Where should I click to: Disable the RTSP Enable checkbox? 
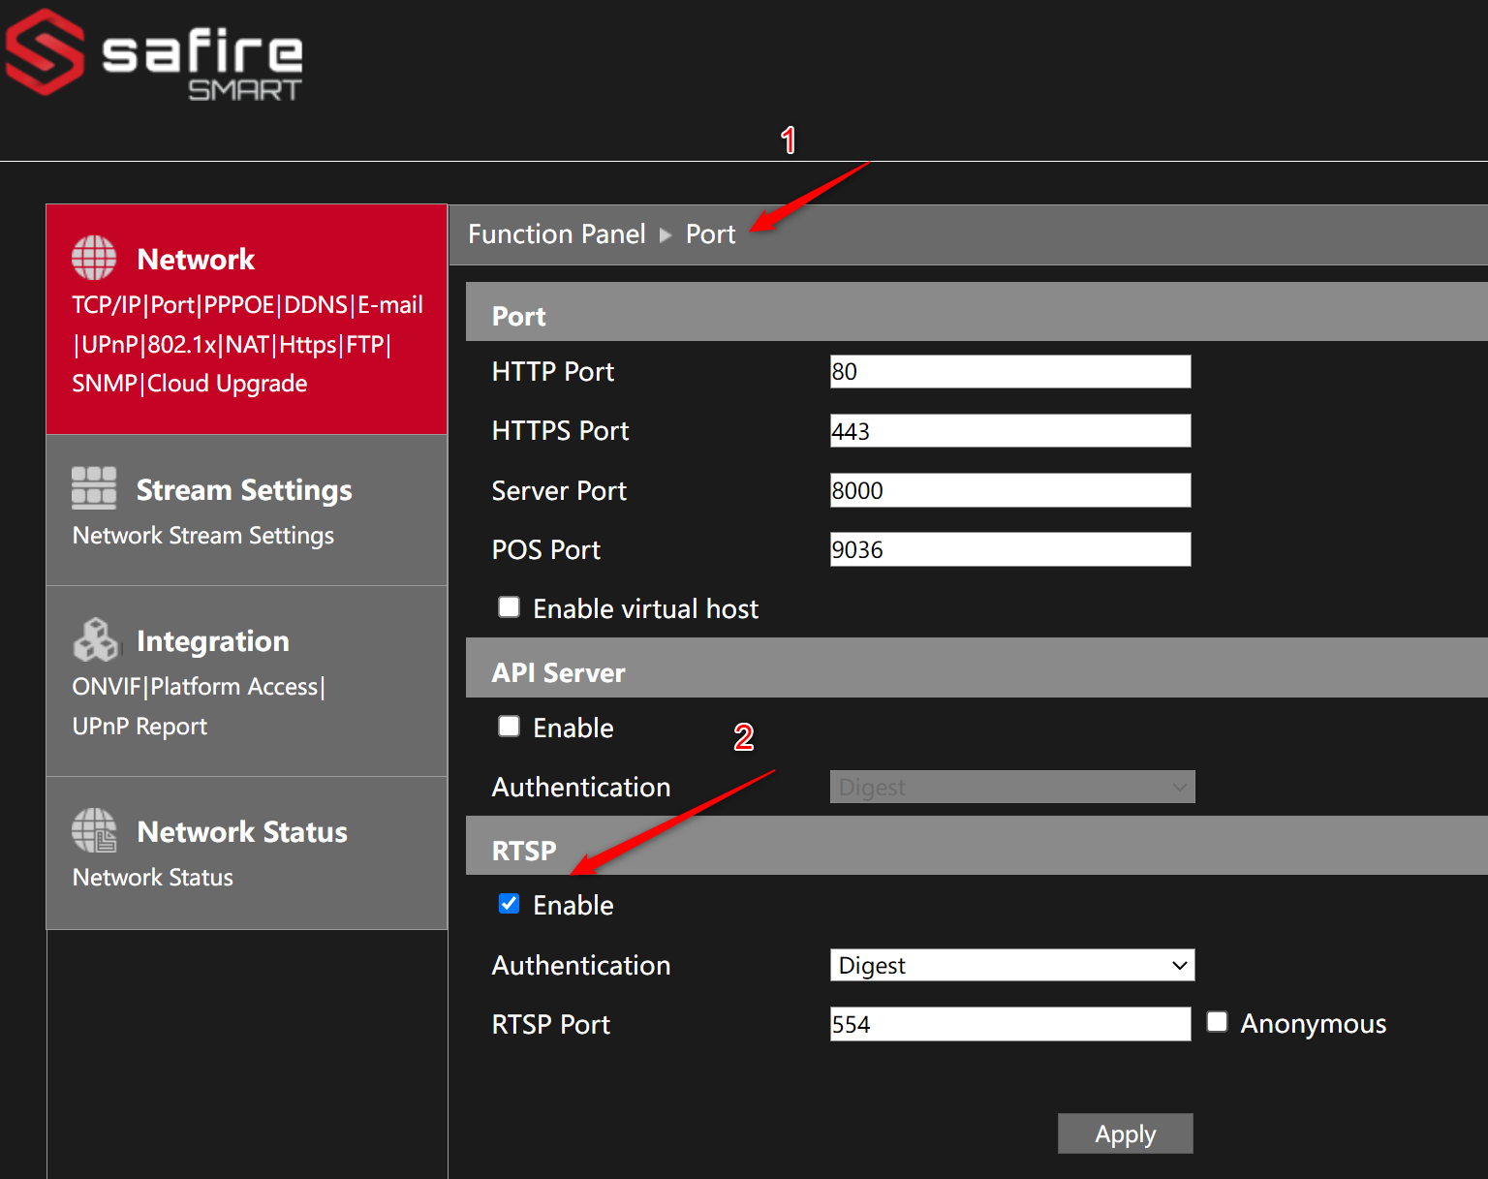(x=509, y=903)
